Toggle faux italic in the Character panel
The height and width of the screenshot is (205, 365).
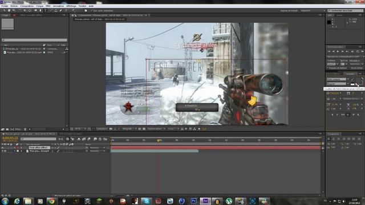tap(338, 115)
